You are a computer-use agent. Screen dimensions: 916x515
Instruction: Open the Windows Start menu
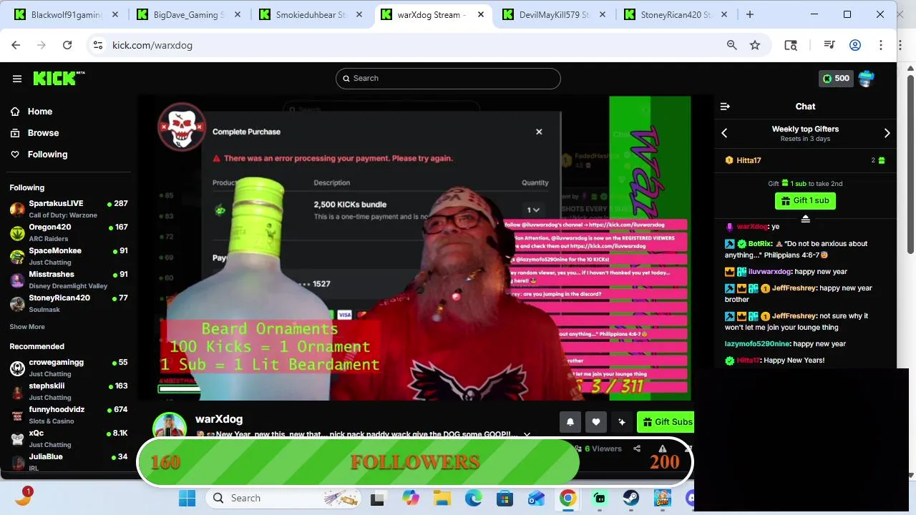[x=187, y=499]
